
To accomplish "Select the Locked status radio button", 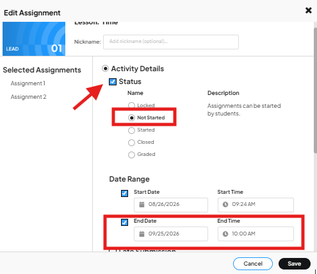I will tap(131, 105).
